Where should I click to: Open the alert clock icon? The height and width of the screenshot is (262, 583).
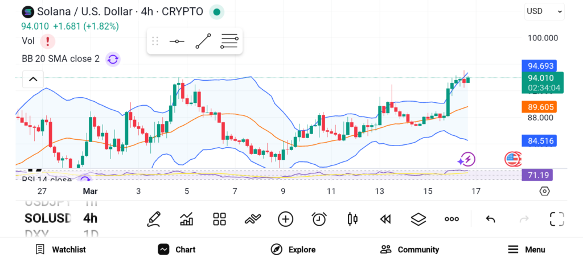pyautogui.click(x=319, y=219)
